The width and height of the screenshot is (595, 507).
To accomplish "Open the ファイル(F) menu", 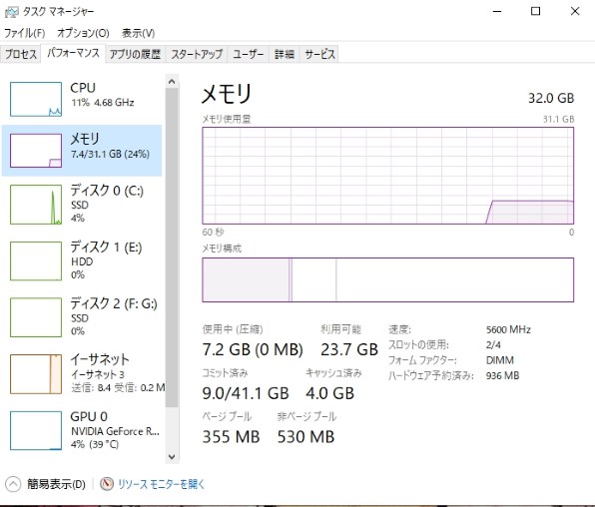I will [x=25, y=33].
